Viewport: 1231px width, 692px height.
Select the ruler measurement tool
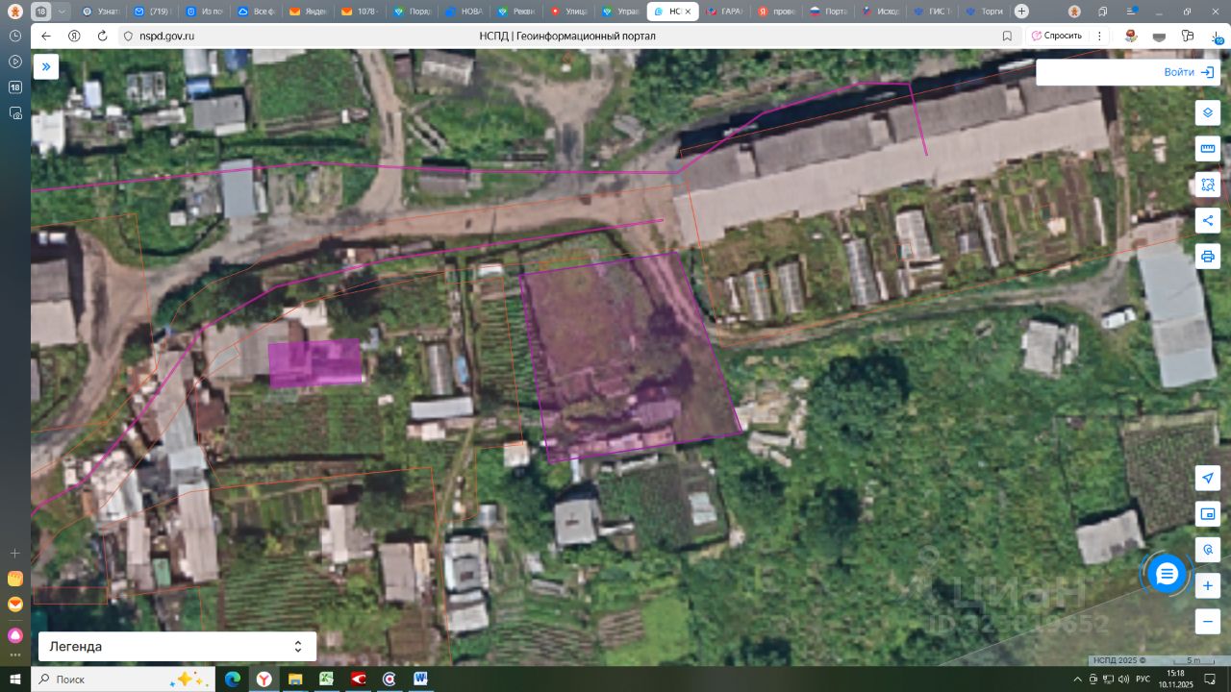click(1208, 149)
